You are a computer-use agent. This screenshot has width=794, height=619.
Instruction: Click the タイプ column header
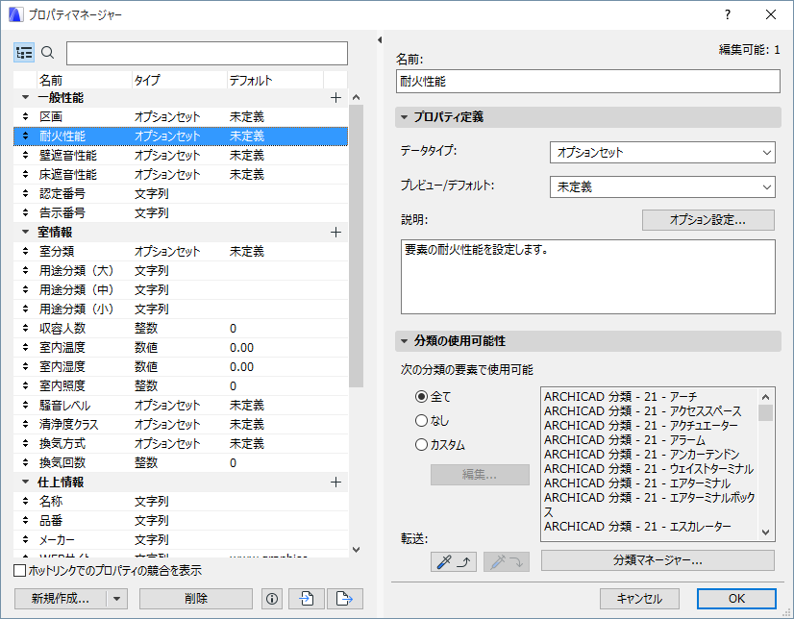(x=179, y=81)
